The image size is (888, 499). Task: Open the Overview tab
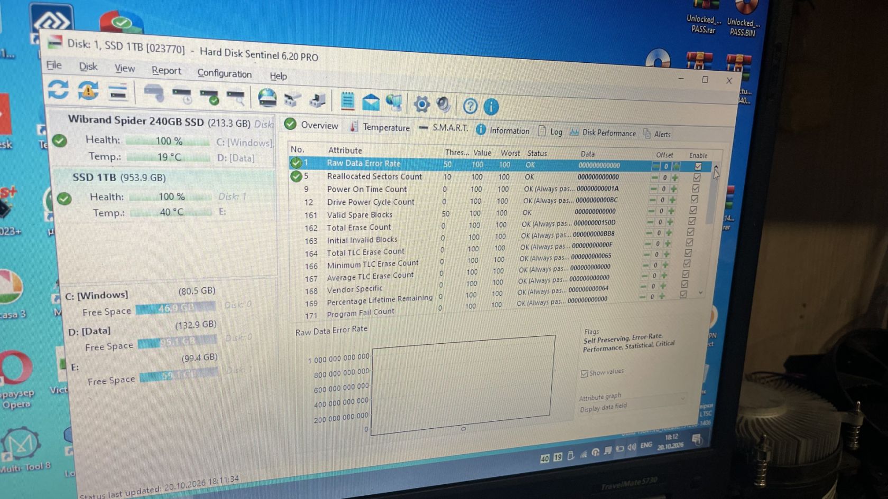click(311, 125)
